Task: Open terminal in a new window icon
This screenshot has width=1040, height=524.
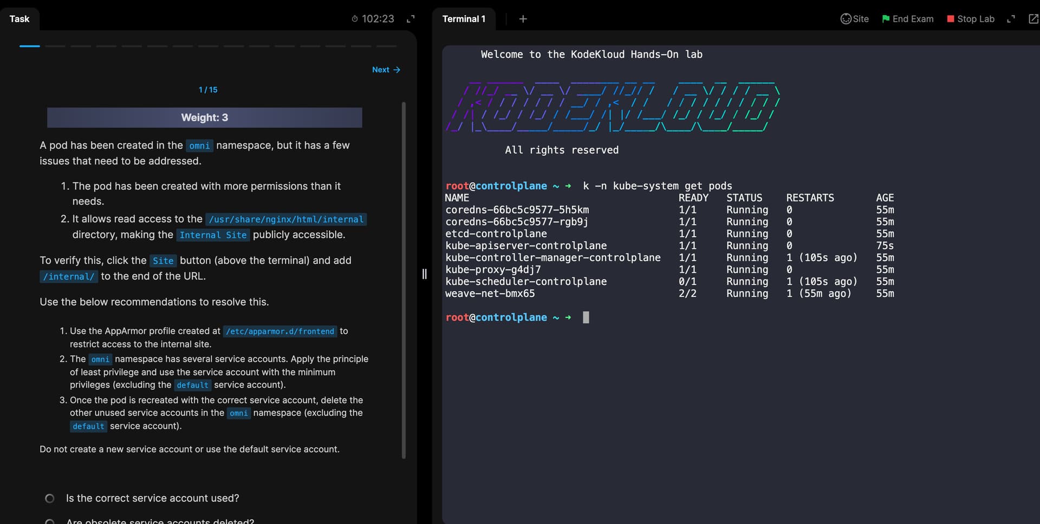Action: click(x=1033, y=19)
